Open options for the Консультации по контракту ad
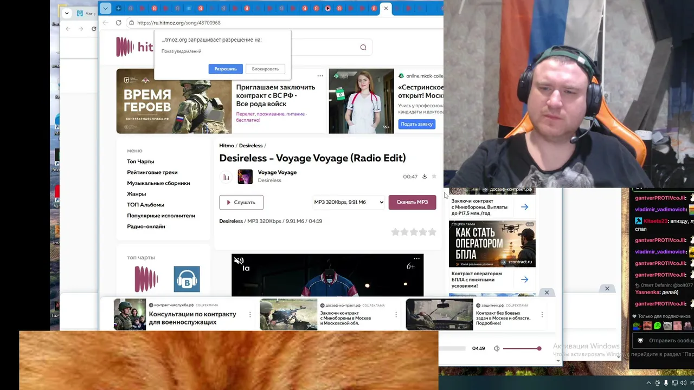This screenshot has height=390, width=694. click(x=250, y=315)
